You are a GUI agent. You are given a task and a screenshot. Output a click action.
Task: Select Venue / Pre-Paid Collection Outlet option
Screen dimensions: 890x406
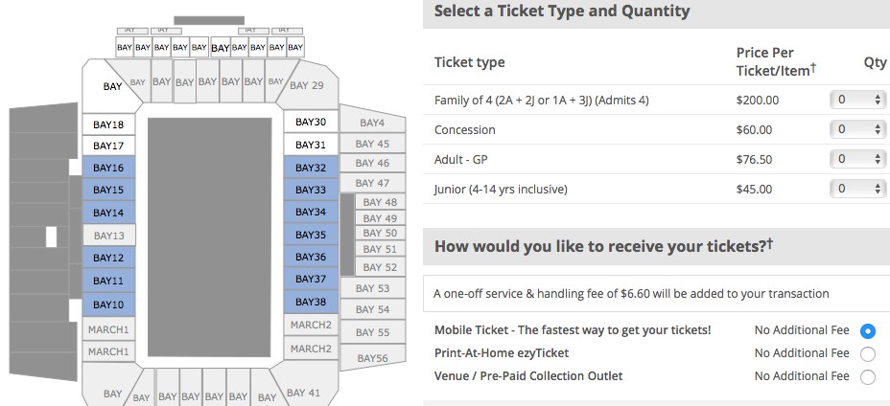[x=867, y=377]
